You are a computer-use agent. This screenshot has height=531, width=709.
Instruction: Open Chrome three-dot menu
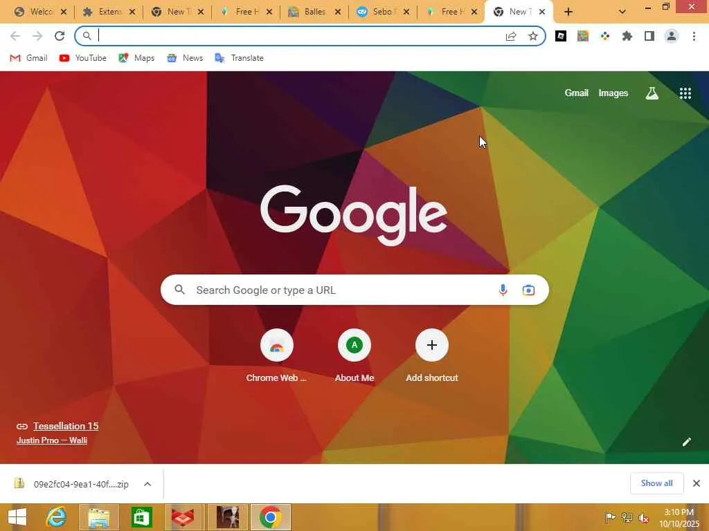(x=694, y=36)
